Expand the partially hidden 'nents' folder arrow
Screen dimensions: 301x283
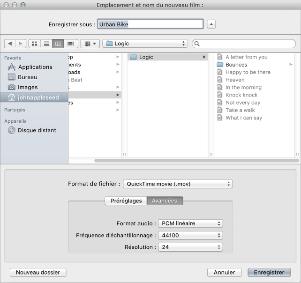point(118,65)
